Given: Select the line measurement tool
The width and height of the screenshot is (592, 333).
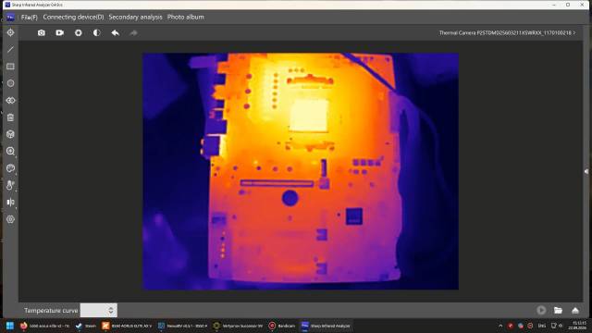Looking at the screenshot, I should pyautogui.click(x=10, y=49).
